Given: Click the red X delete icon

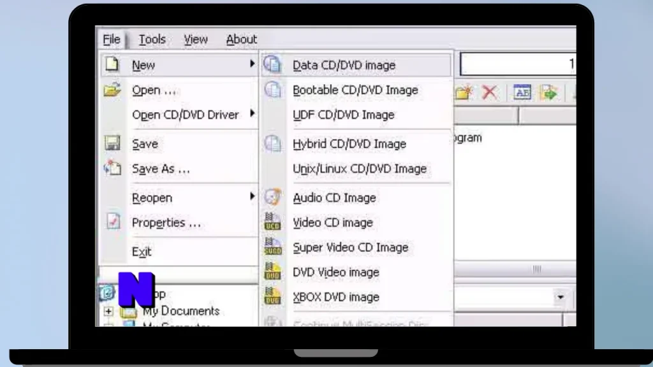Looking at the screenshot, I should click(x=490, y=92).
